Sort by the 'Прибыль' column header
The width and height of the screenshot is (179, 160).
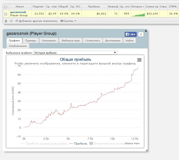point(94,7)
